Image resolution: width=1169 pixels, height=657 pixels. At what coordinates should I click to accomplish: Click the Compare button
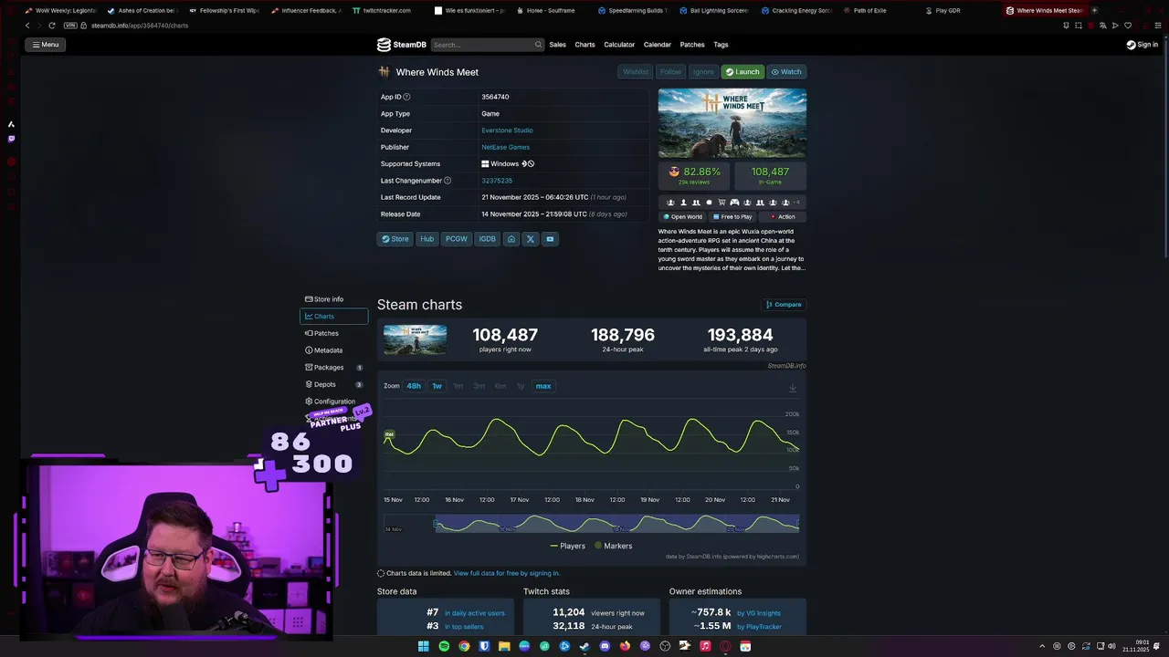[784, 305]
